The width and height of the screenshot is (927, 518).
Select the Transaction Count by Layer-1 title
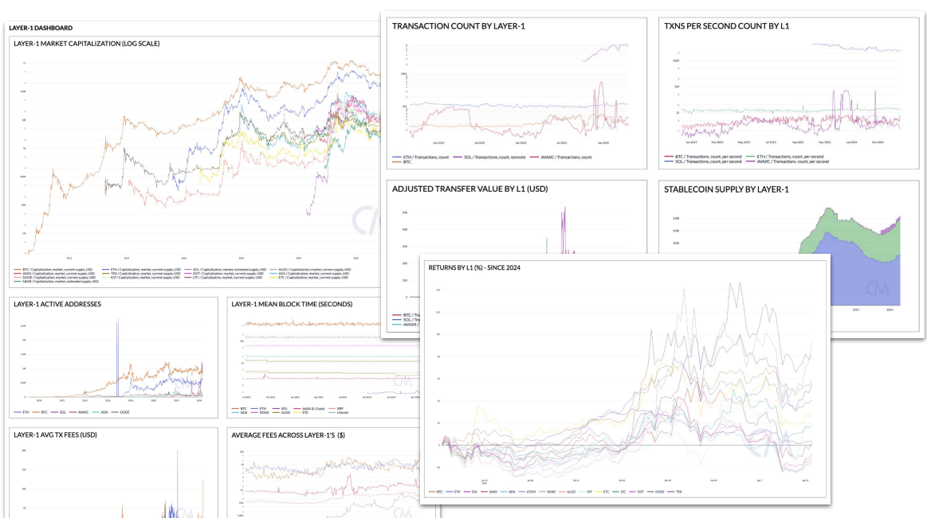tap(458, 26)
